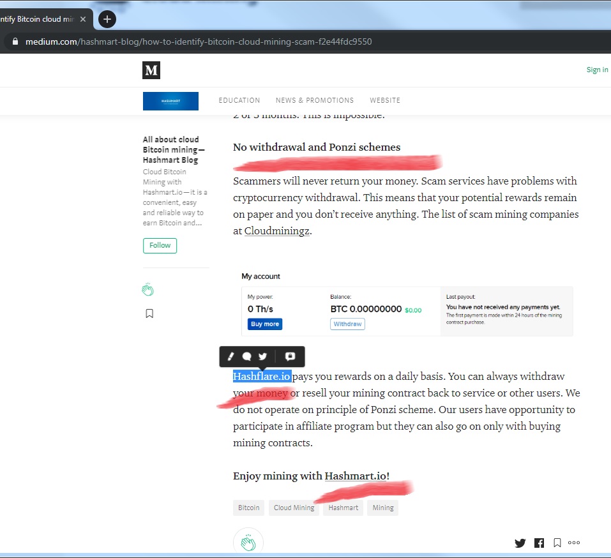Open the Hashflare.io link
Screen dimensions: 611x558
point(262,377)
